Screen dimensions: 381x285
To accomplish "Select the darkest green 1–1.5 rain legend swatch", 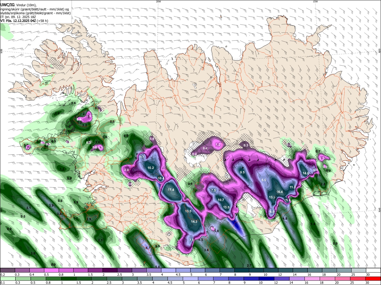I will (69, 278).
